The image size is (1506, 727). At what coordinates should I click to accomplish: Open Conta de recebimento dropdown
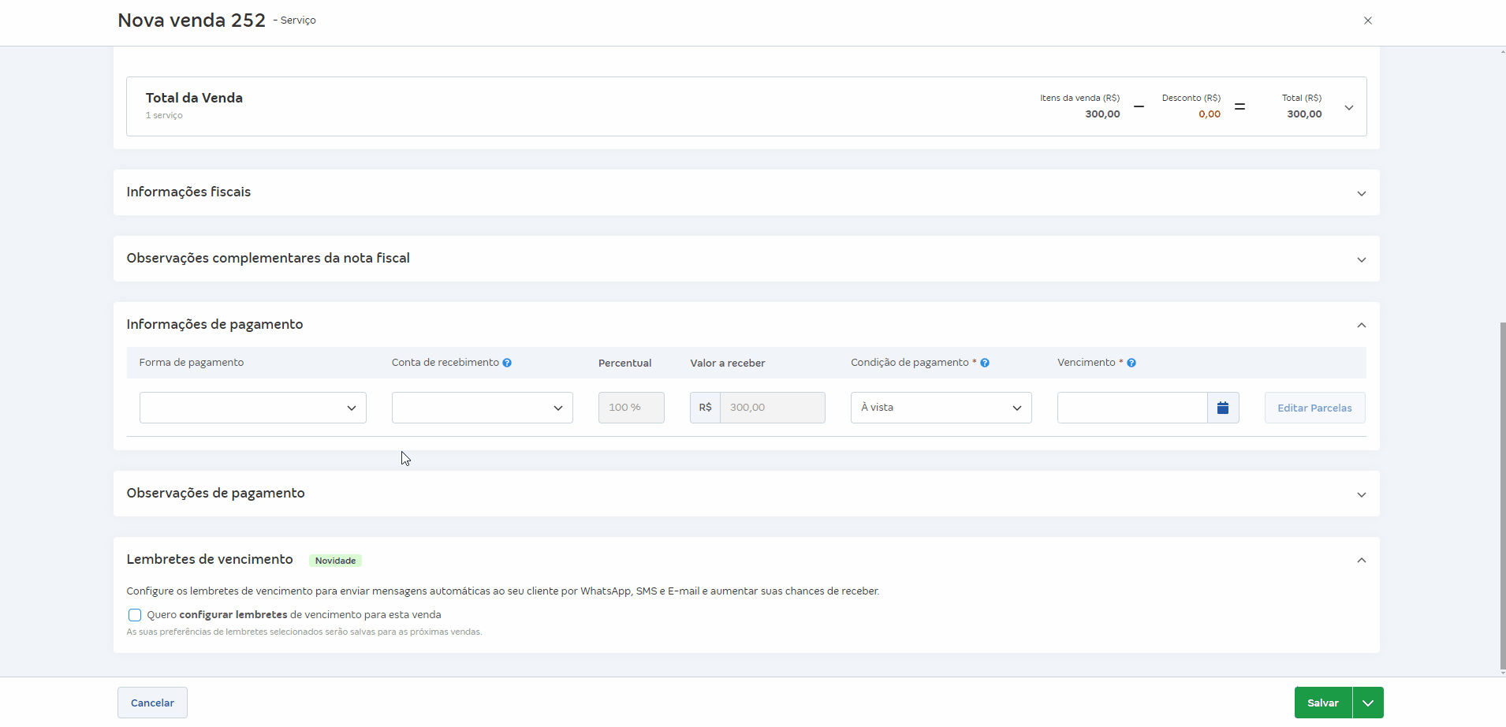483,408
